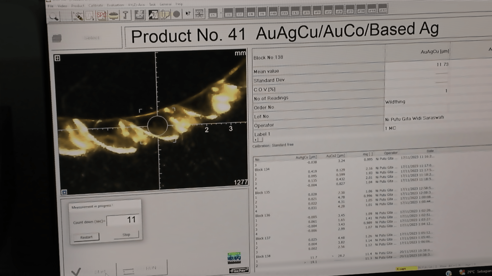Click the Stop button in measurement dialog
Viewport: 492px width, 276px height.
[126, 235]
